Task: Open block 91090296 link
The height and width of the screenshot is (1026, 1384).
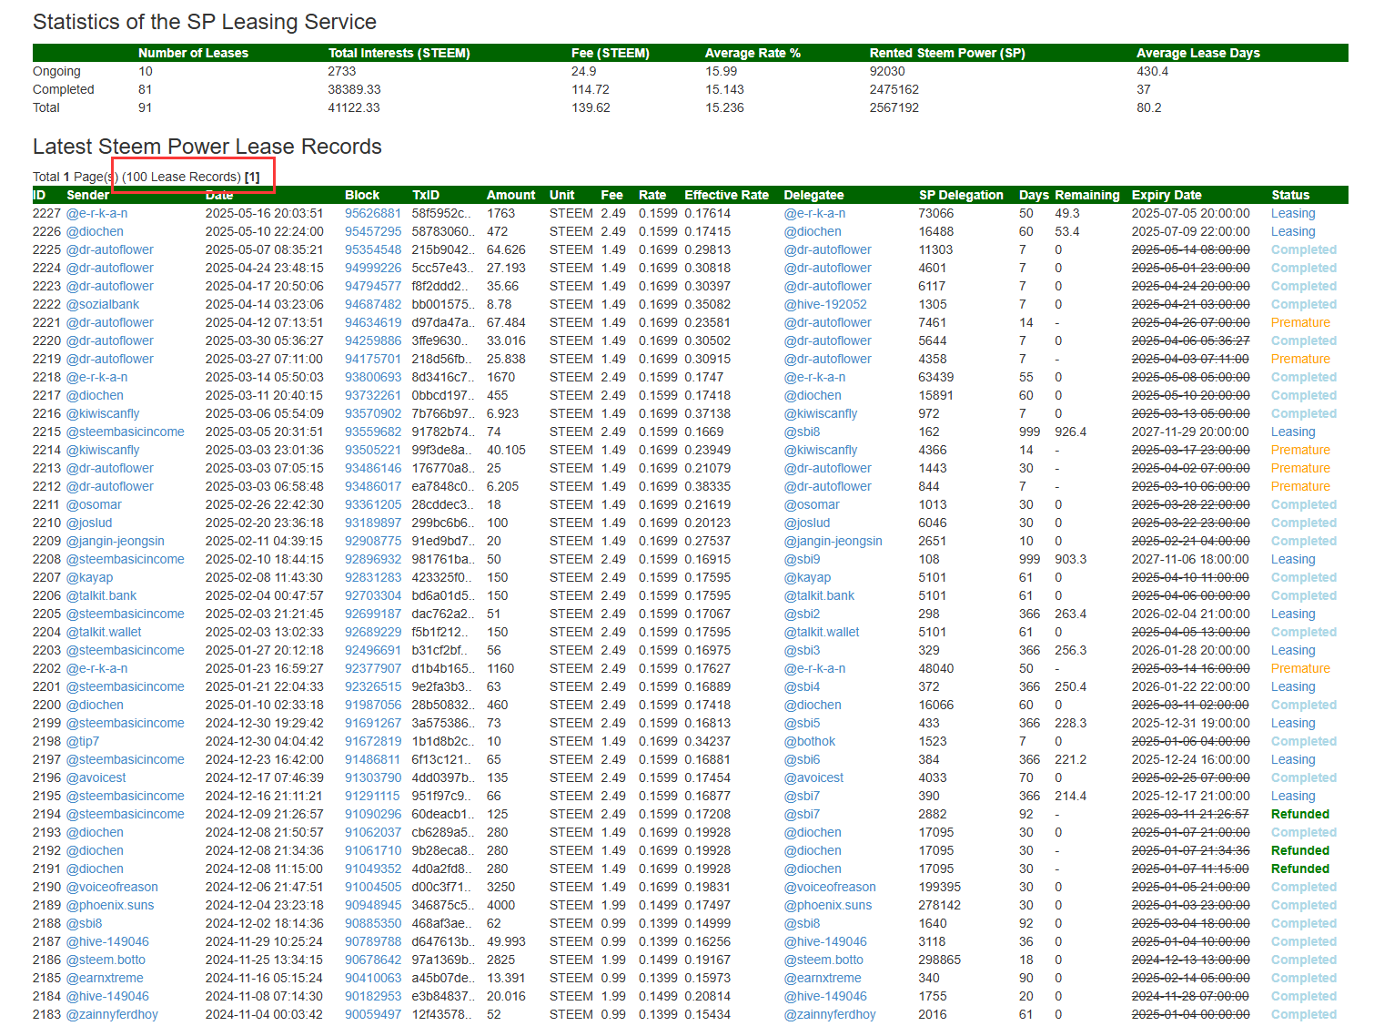Action: 373,814
